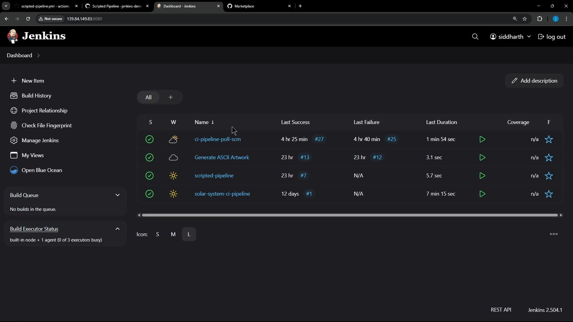The width and height of the screenshot is (573, 322).
Task: Open siddharth user dropdown menu
Action: [510, 37]
